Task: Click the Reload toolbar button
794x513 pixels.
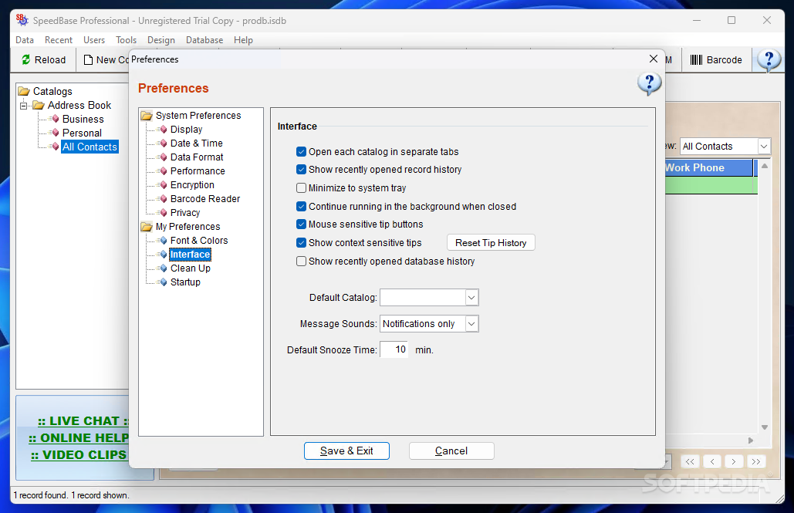Action: [43, 59]
